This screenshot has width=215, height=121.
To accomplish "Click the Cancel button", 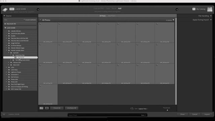I will 195,114.
